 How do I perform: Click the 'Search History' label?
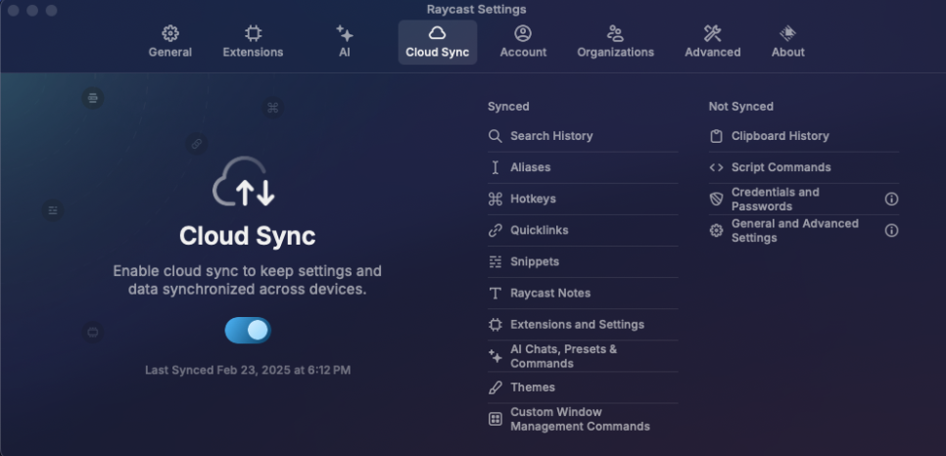point(551,136)
